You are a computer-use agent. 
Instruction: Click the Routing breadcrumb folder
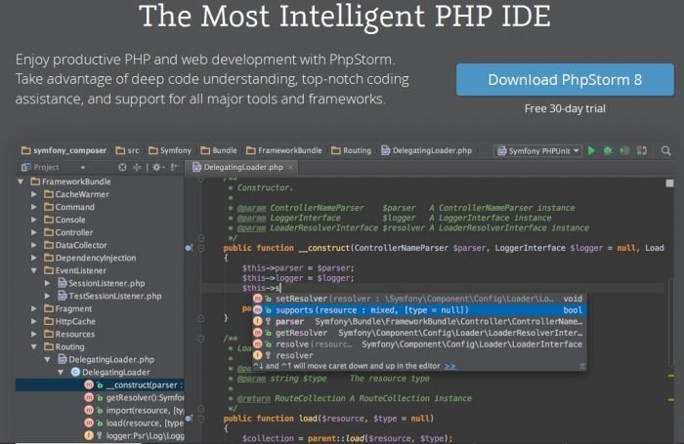[351, 150]
